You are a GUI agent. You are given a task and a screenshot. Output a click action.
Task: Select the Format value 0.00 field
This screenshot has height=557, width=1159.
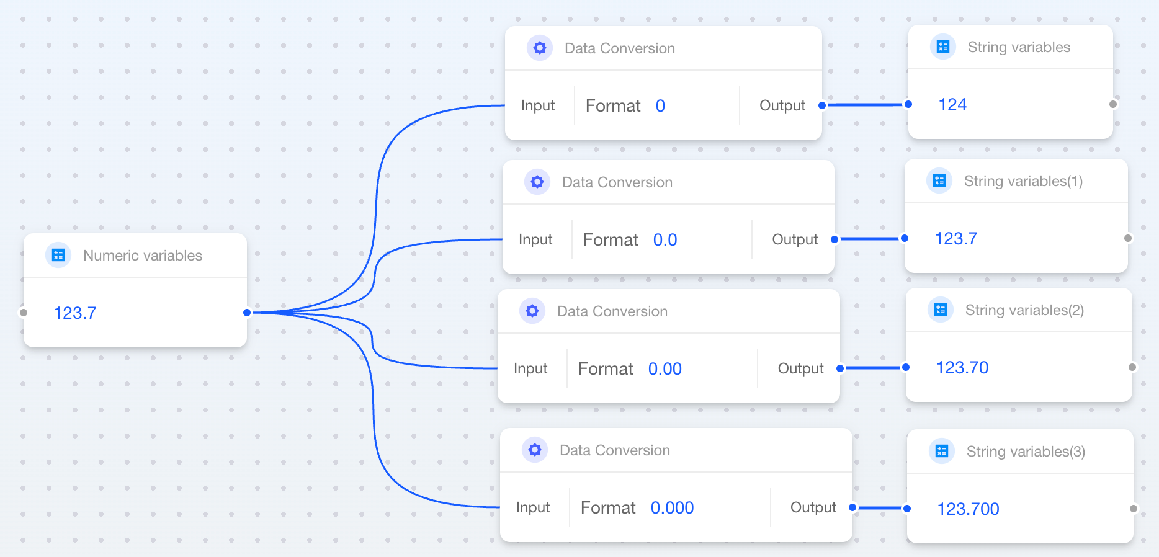click(665, 369)
